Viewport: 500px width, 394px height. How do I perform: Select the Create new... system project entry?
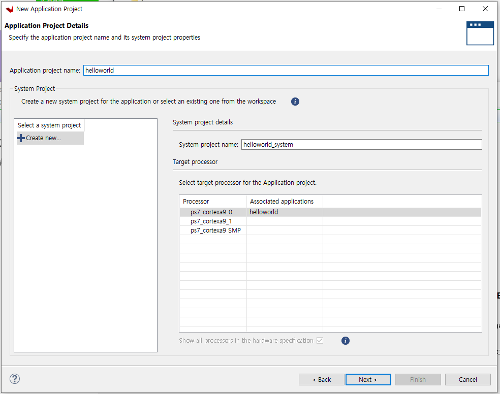coord(50,138)
